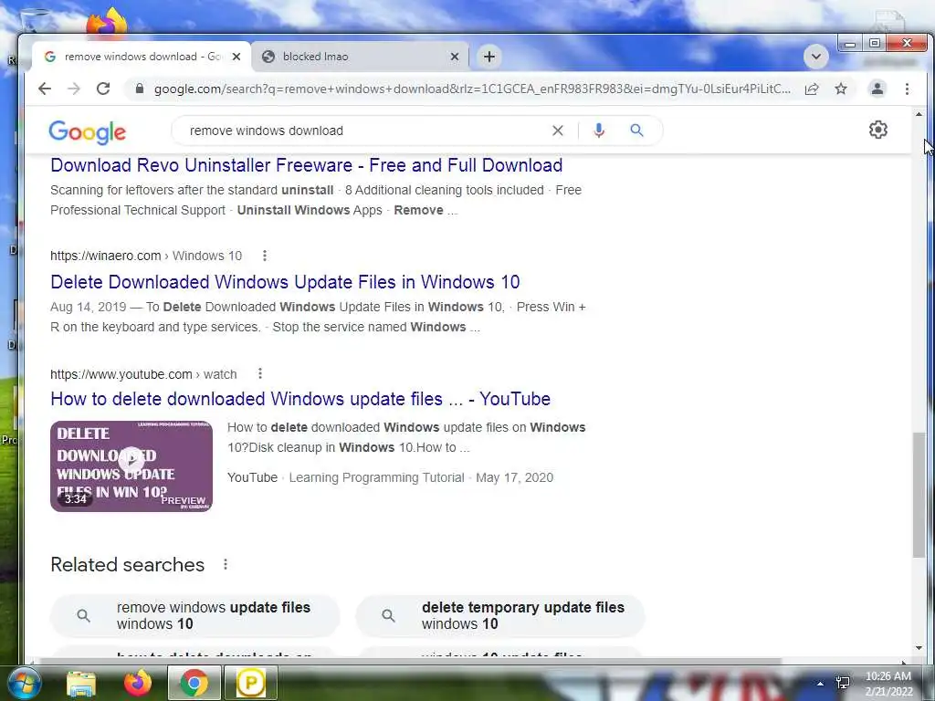The height and width of the screenshot is (701, 935).
Task: Play the YouTube video thumbnail preview
Action: click(x=131, y=466)
